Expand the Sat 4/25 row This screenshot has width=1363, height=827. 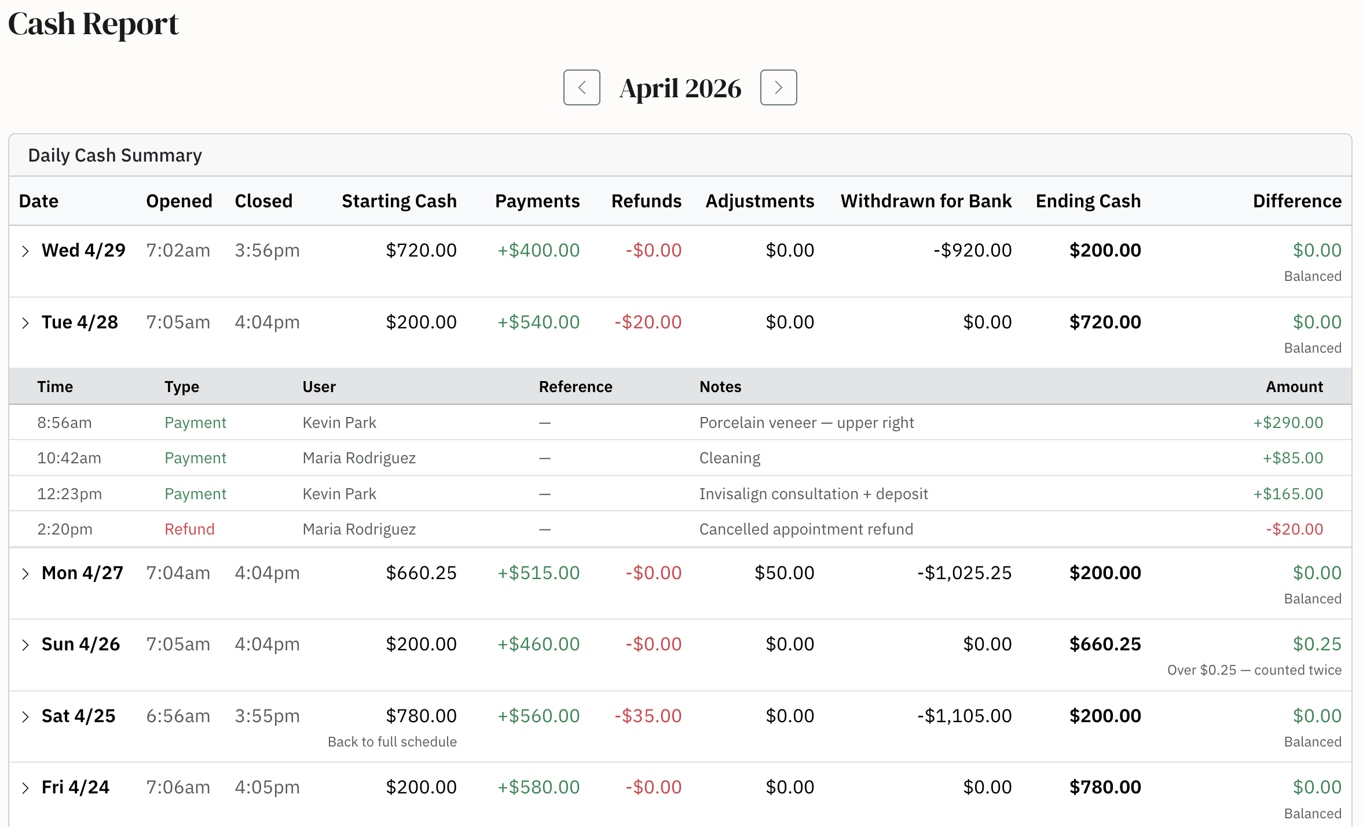click(25, 716)
